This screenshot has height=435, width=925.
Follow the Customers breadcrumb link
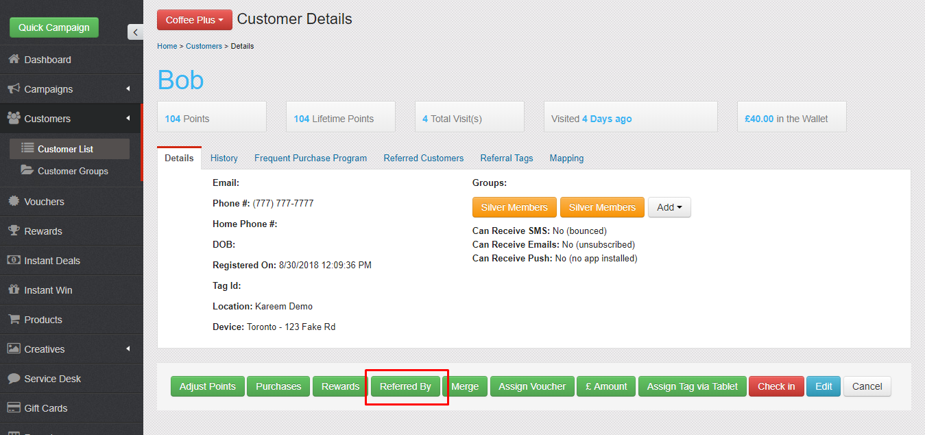point(204,46)
